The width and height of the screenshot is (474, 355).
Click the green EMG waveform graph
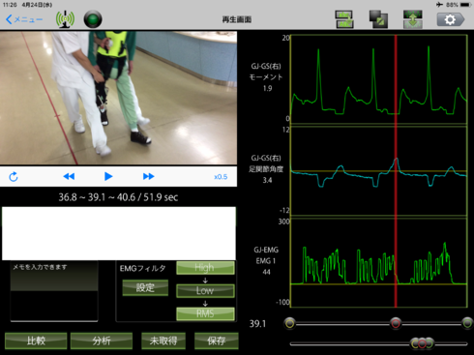(379, 263)
